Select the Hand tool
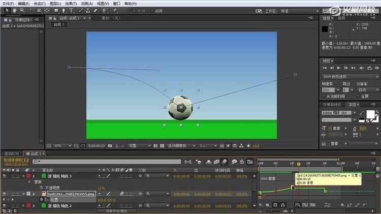381x214 pixels. pyautogui.click(x=15, y=11)
